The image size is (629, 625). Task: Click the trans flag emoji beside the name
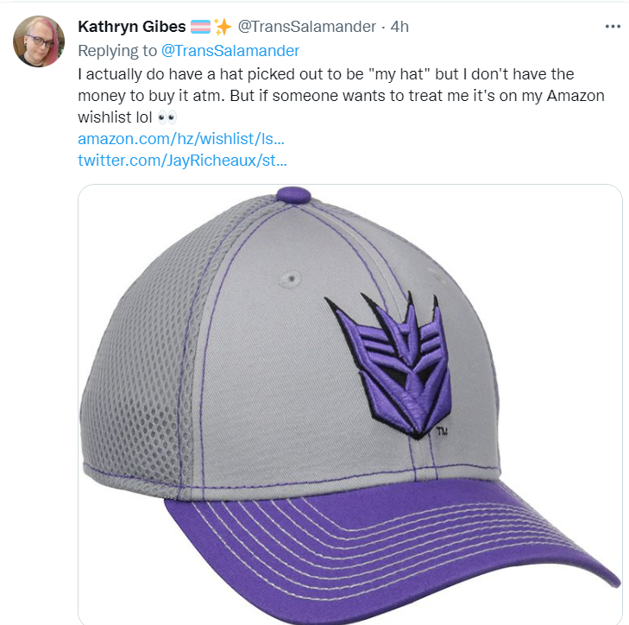200,27
